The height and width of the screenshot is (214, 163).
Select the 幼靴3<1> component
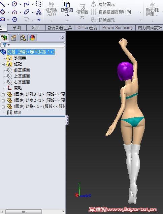[x=39, y=94]
